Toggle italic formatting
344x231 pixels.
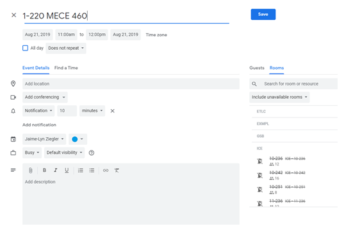[56, 170]
